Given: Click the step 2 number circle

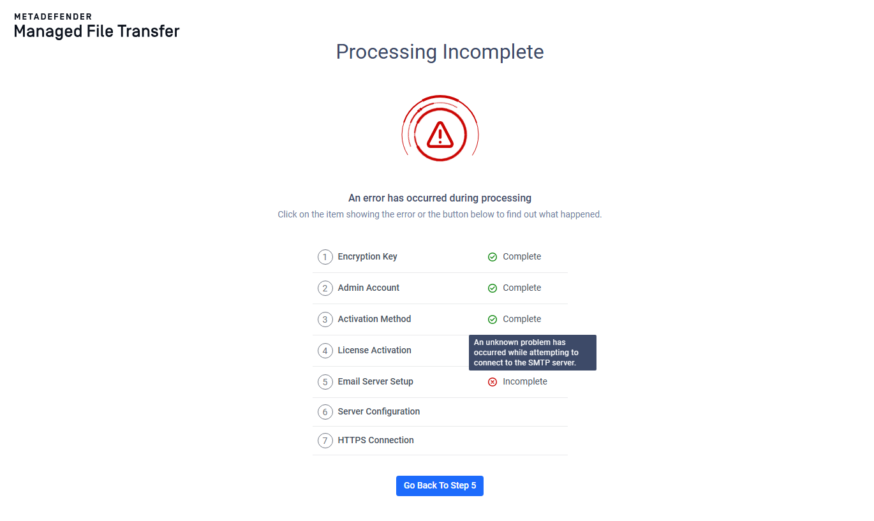Looking at the screenshot, I should click(325, 288).
